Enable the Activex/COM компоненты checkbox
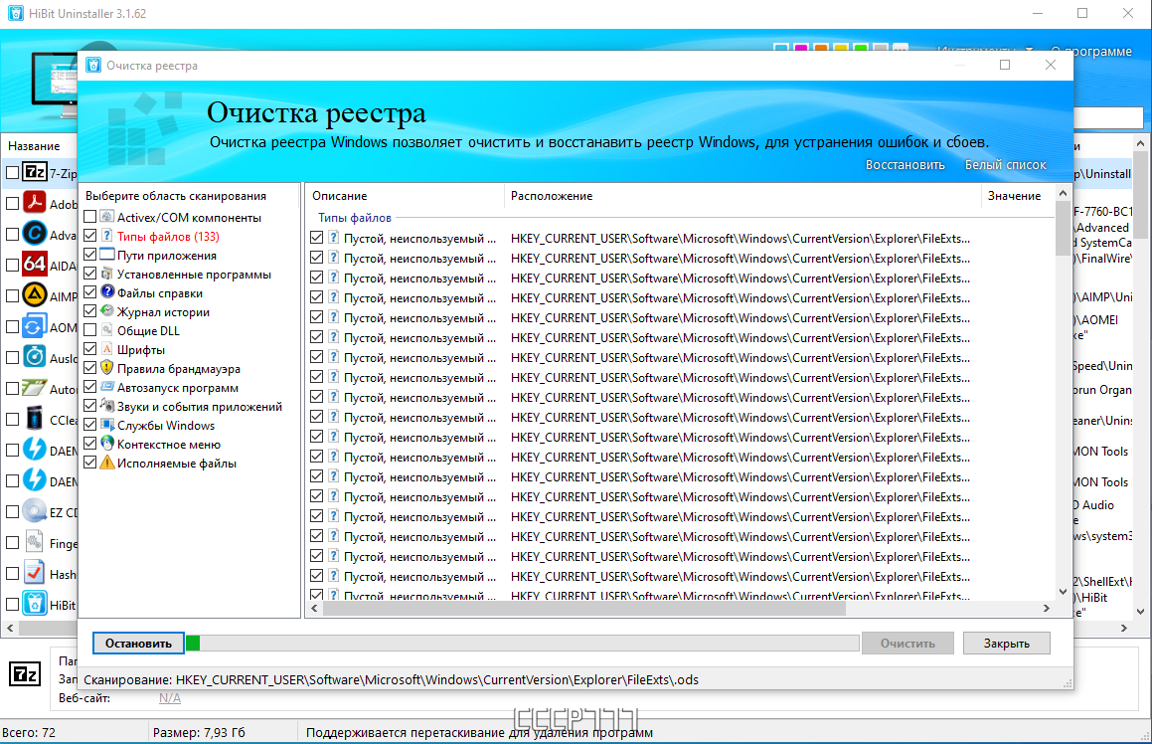This screenshot has height=744, width=1152. (90, 217)
